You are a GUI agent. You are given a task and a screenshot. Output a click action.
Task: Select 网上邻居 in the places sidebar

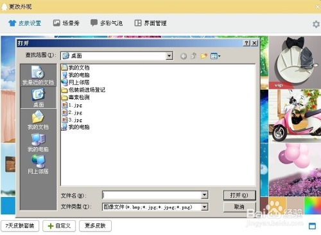pos(38,164)
